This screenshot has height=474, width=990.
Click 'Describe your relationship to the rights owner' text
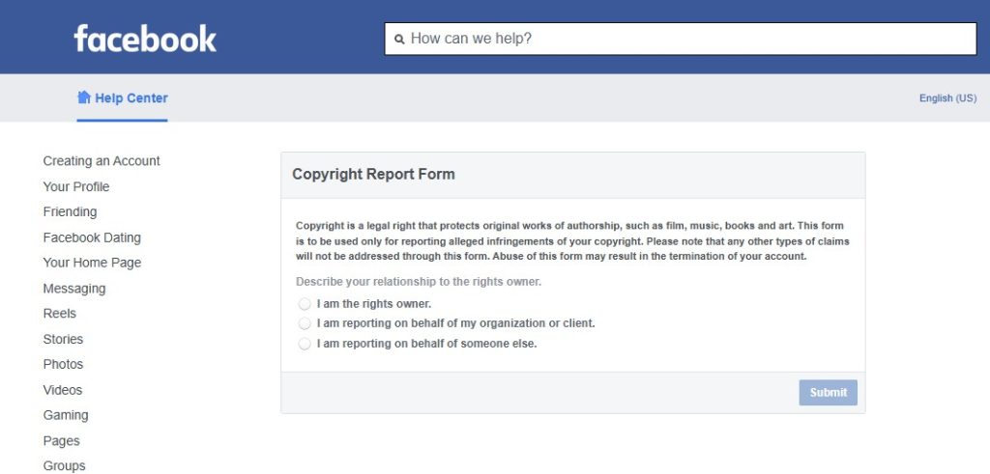(x=419, y=282)
